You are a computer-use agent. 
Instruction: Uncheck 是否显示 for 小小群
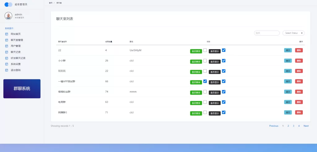[x=224, y=61]
